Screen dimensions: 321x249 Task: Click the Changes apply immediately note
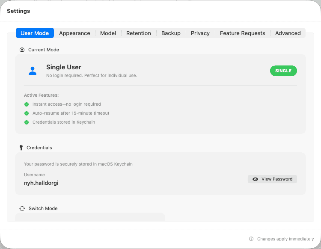click(285, 239)
